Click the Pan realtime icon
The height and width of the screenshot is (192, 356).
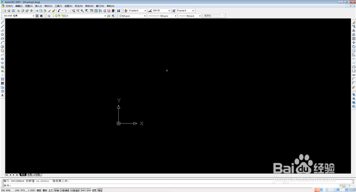[x=74, y=10]
